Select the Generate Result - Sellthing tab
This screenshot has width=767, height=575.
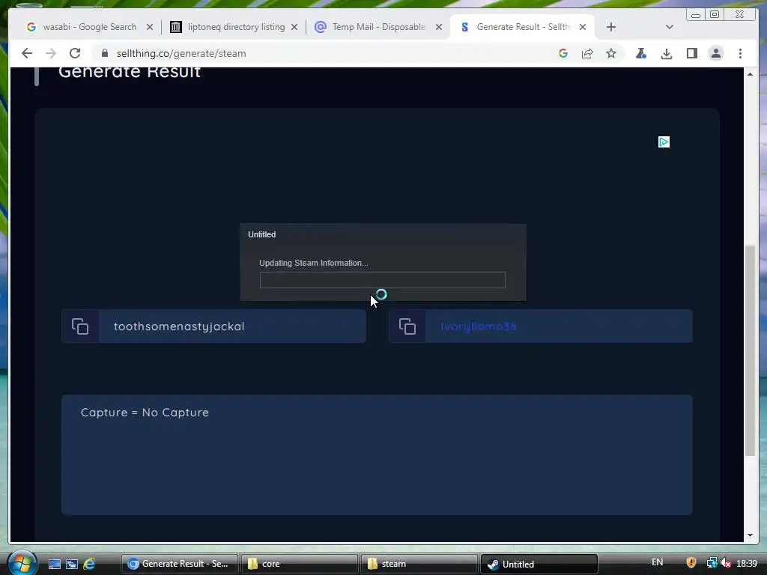[522, 27]
